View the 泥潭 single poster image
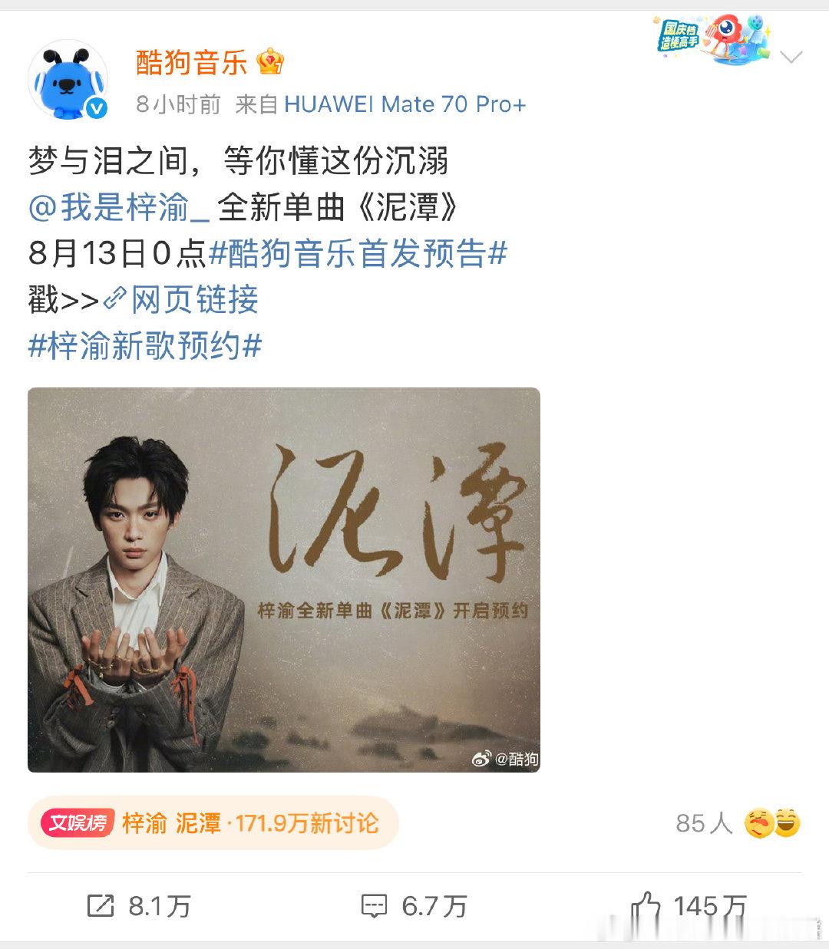 pos(284,580)
